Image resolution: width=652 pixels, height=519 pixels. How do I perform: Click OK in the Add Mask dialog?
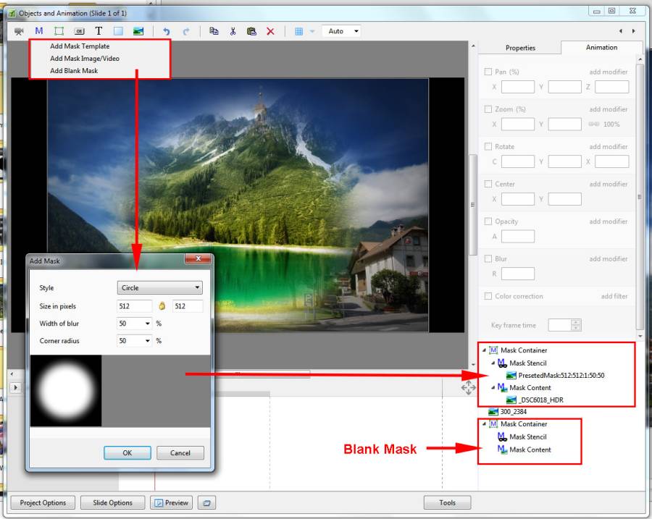pyautogui.click(x=127, y=452)
